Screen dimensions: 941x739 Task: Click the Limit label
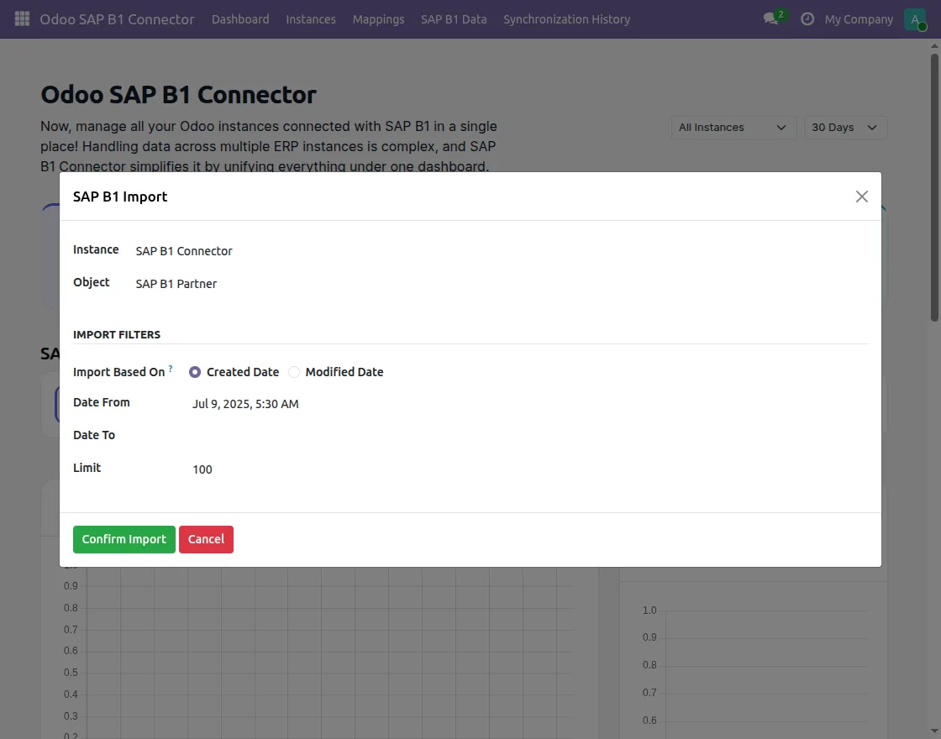coord(87,468)
